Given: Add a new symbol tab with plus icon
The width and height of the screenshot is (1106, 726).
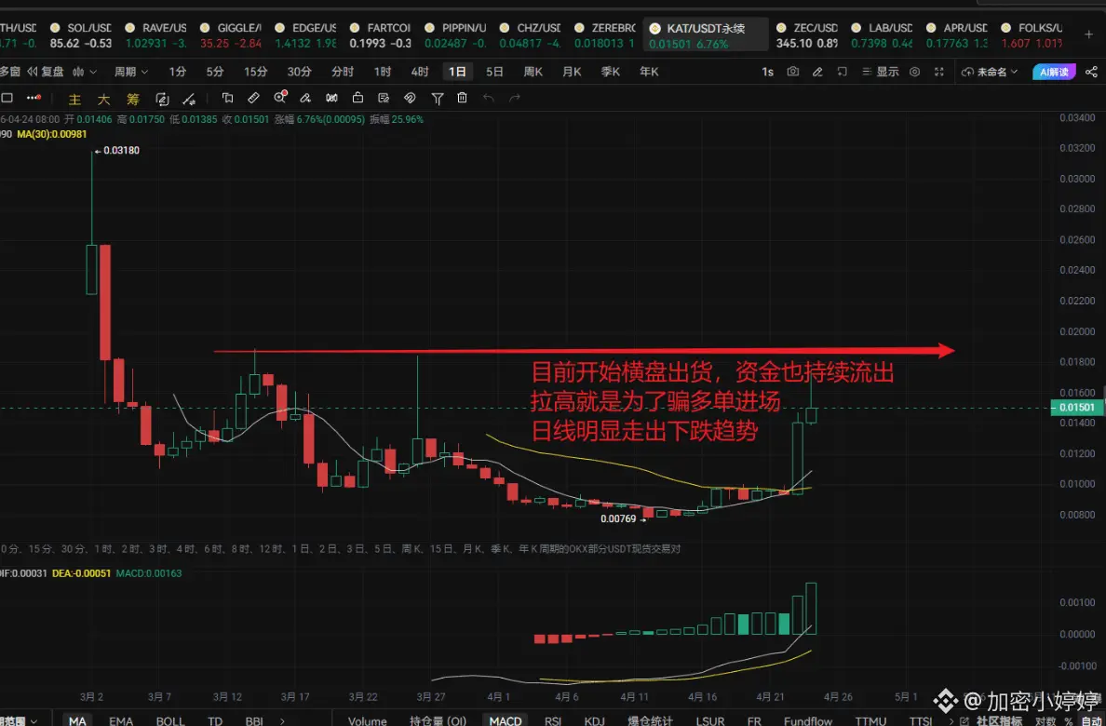Looking at the screenshot, I should coord(1089,34).
